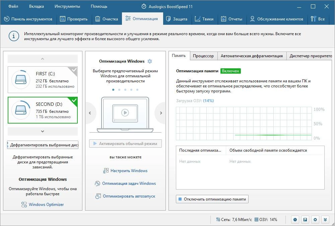Click the stopwatch icon beside Auslogics BoostSpeed title
This screenshot has height=226, width=335.
144,6
